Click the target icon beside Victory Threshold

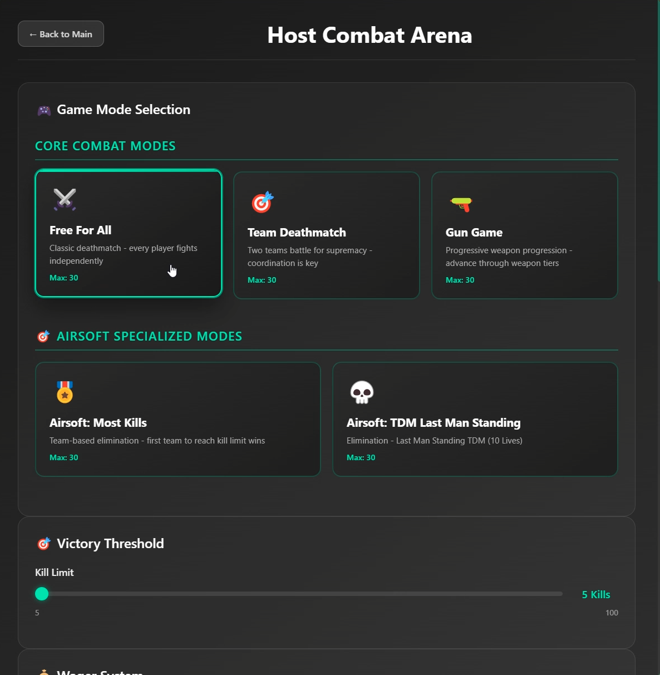coord(44,544)
